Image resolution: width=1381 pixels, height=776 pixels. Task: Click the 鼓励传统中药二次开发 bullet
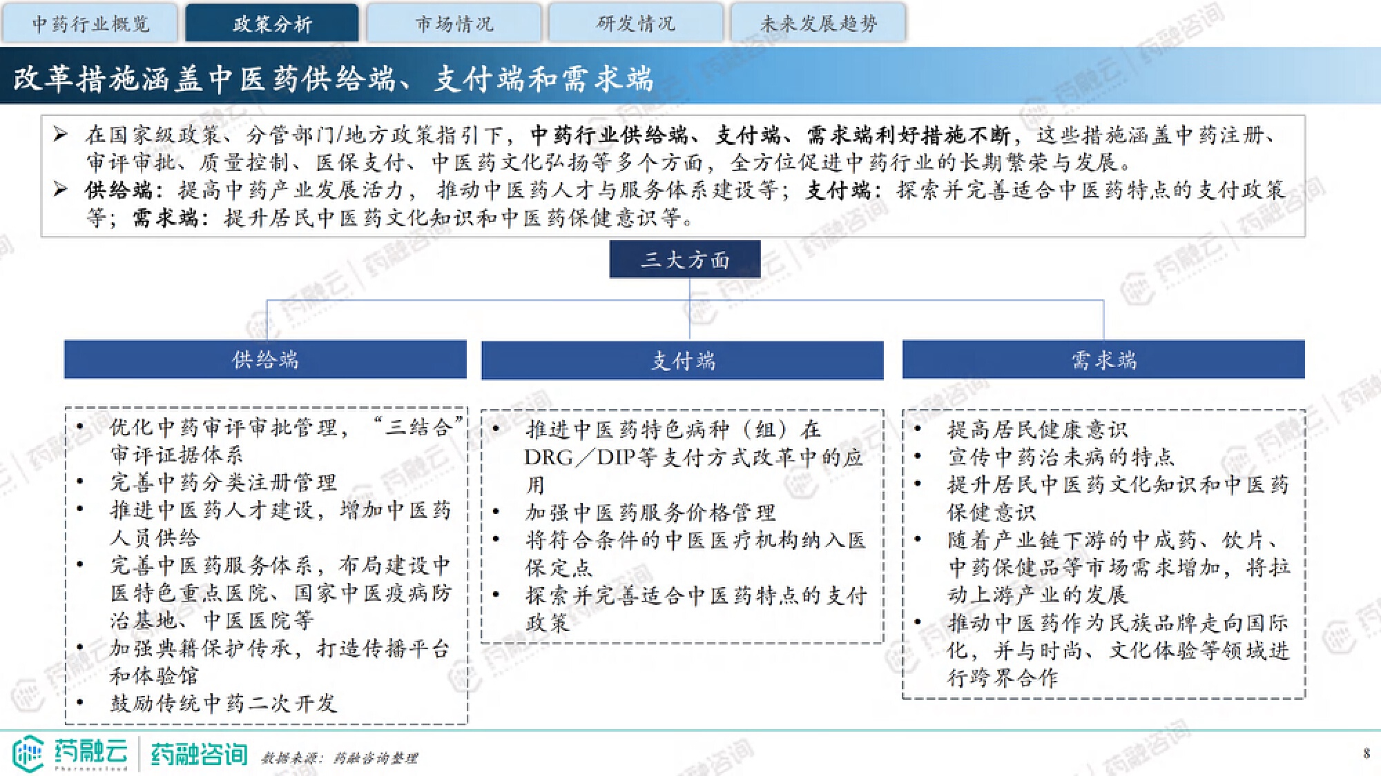(x=223, y=703)
